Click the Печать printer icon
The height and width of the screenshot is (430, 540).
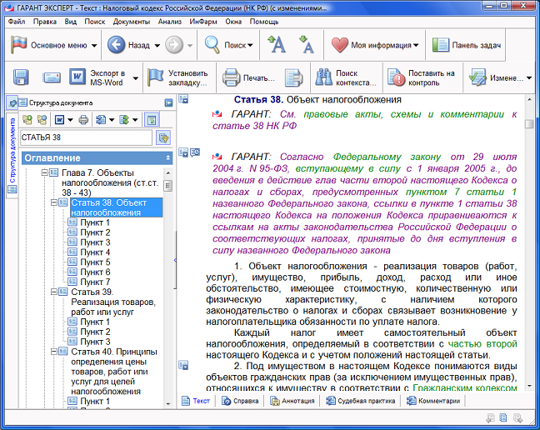click(x=232, y=77)
